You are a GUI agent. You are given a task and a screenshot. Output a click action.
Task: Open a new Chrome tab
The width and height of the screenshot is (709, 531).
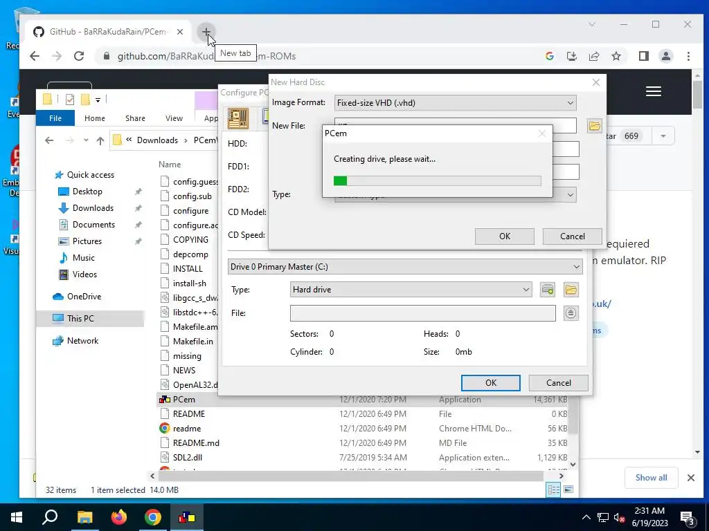point(206,32)
